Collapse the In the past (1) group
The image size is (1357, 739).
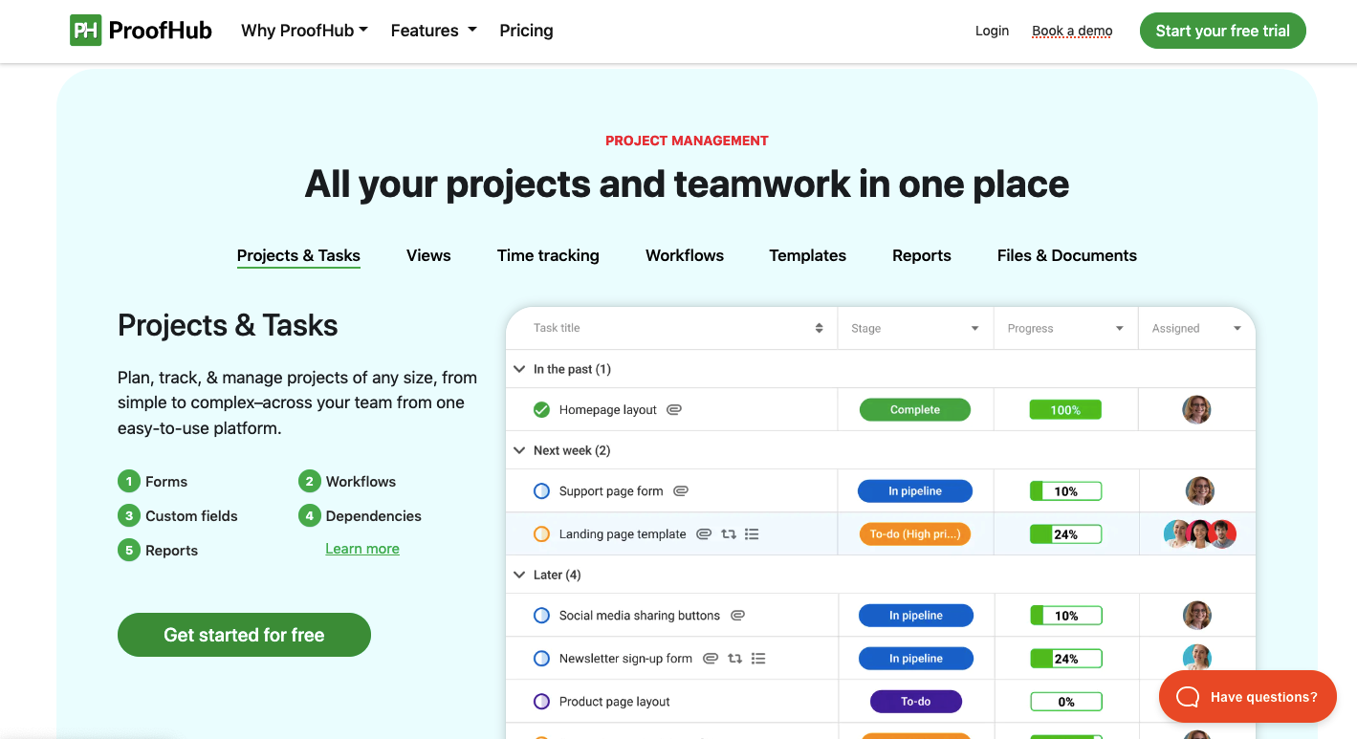(519, 369)
